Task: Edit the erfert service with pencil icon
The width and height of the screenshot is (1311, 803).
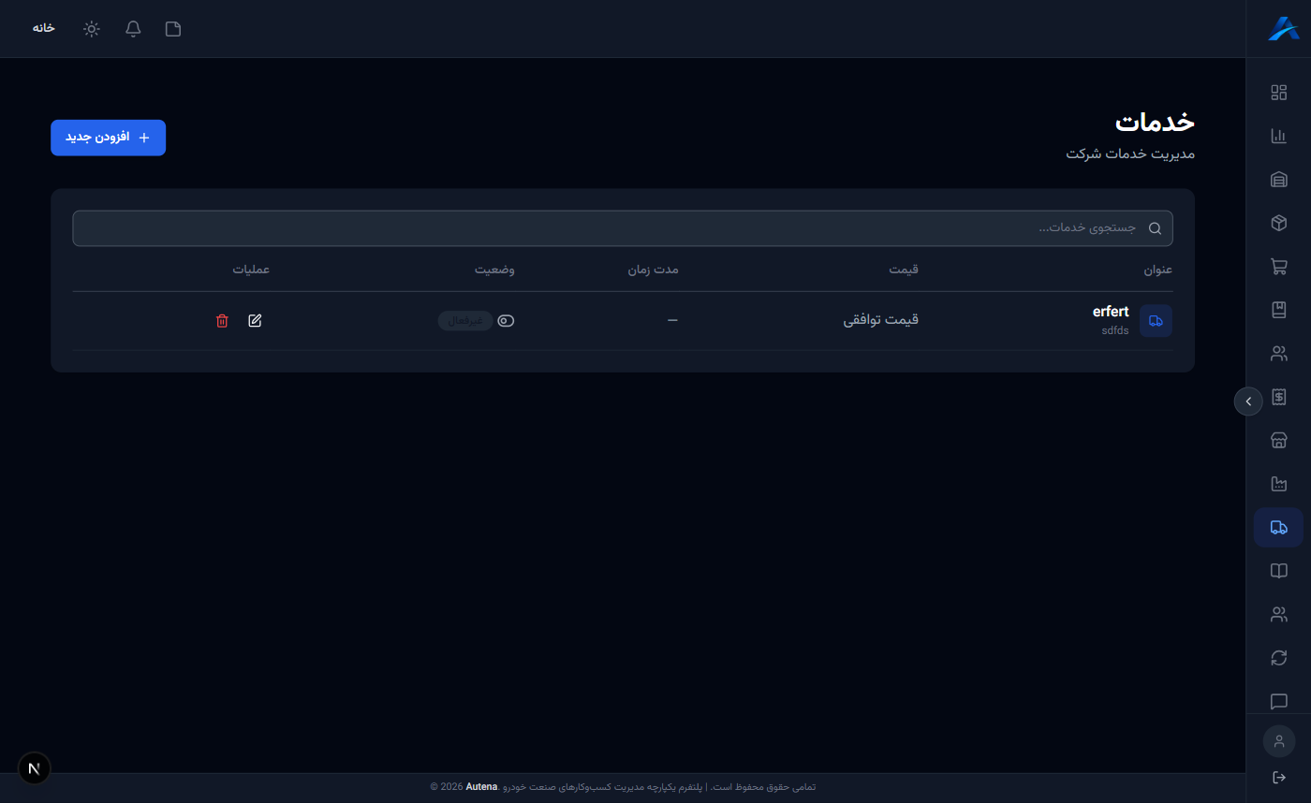Action: pos(255,320)
